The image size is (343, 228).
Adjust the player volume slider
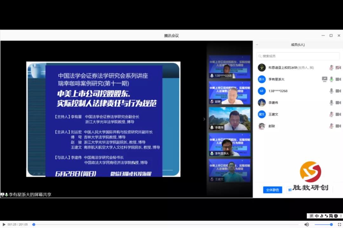324,224
